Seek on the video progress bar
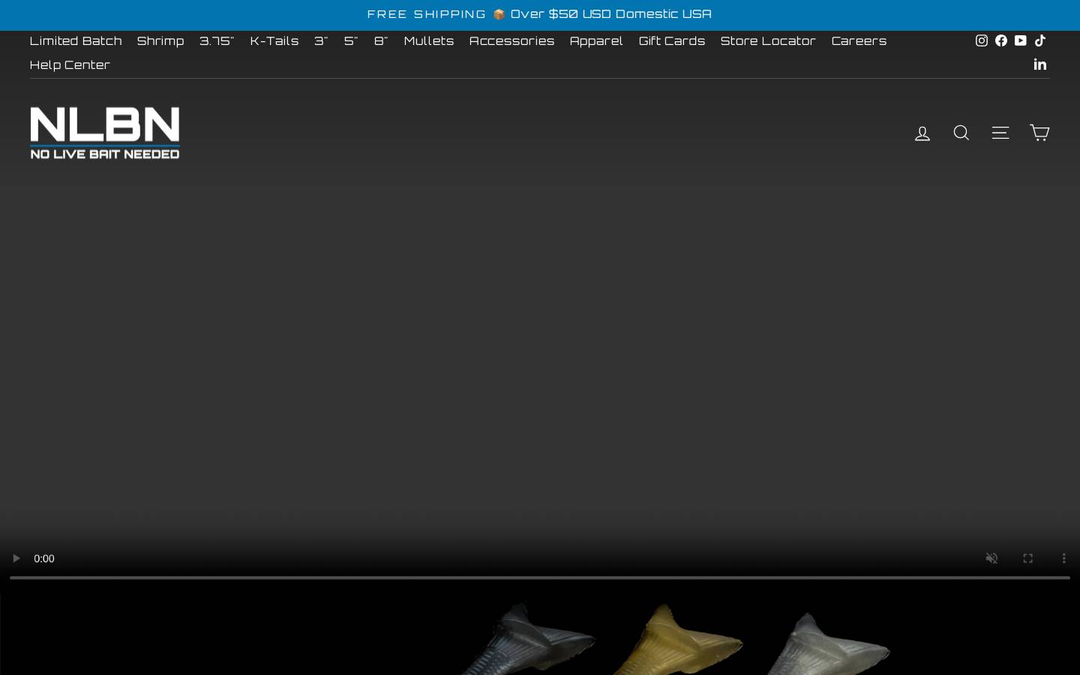 point(540,577)
